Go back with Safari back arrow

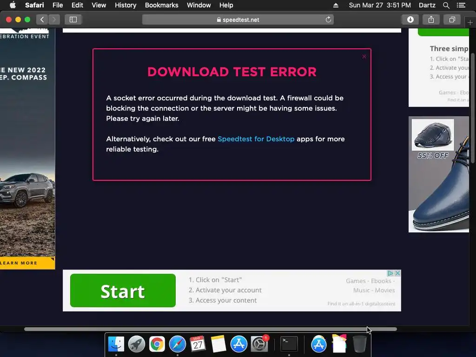42,20
